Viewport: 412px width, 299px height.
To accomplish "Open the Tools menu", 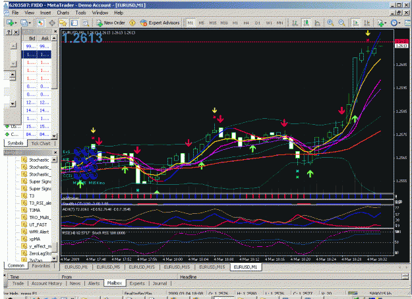I will tap(80, 13).
